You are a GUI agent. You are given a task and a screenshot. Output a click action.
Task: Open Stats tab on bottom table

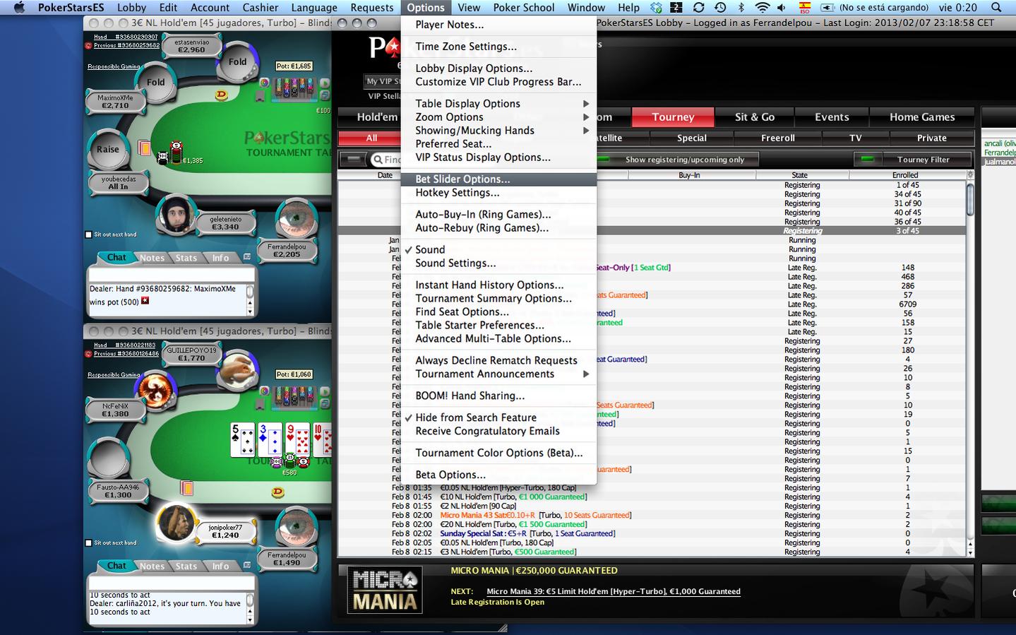pyautogui.click(x=186, y=566)
